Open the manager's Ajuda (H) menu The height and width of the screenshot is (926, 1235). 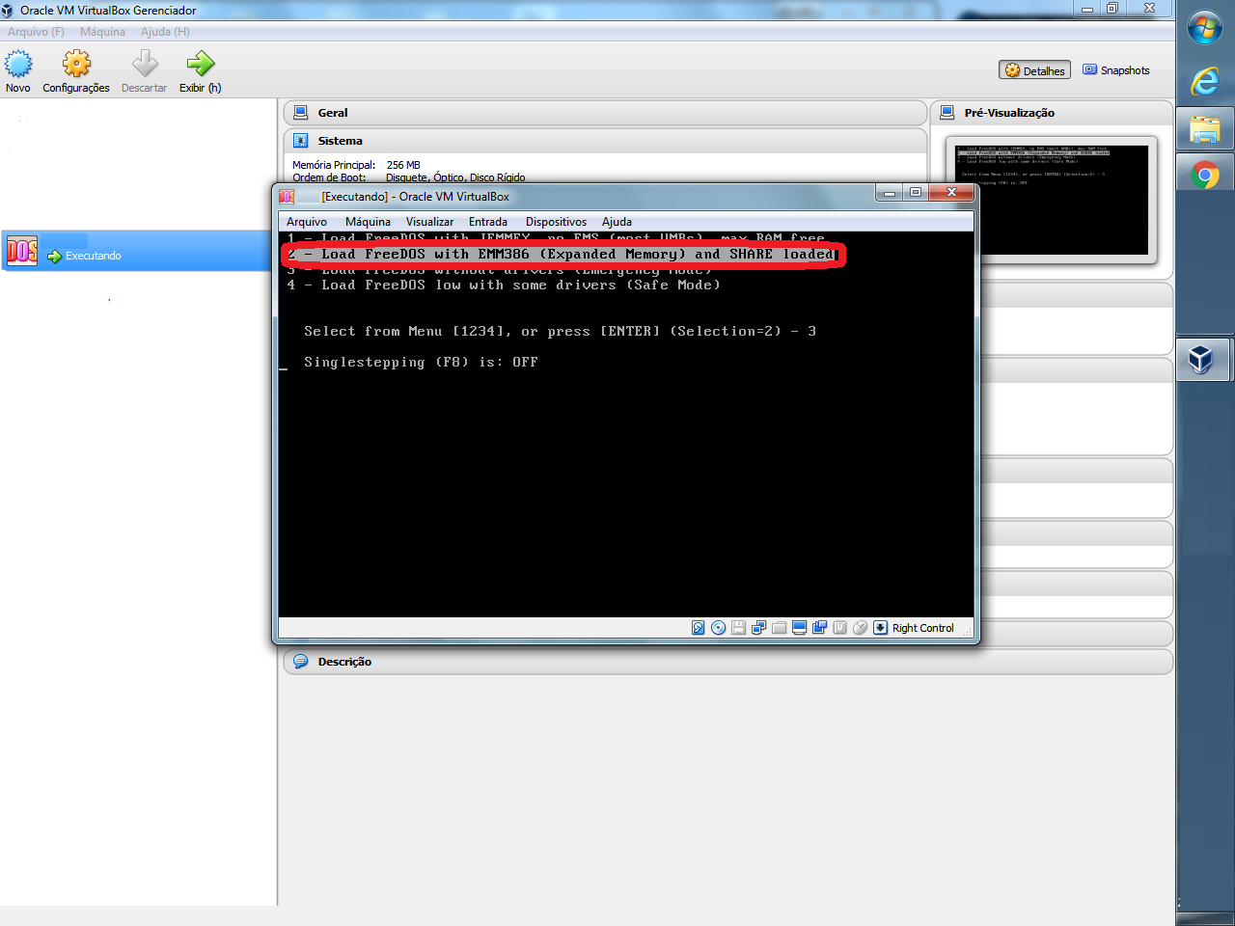click(165, 32)
